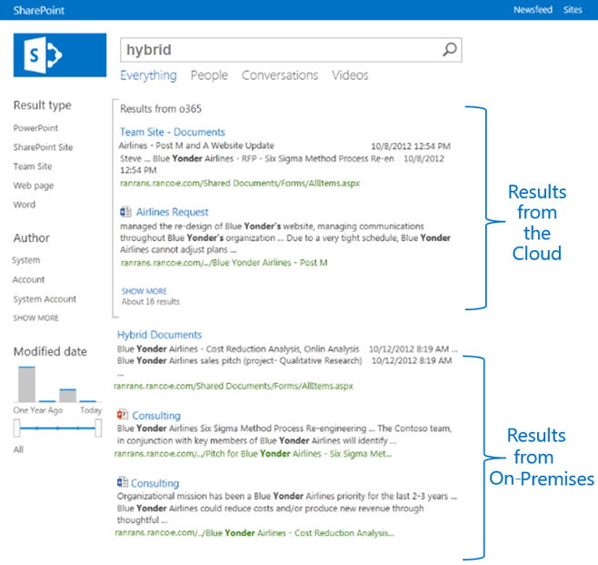
Task: Expand authors with SHOW MORE
Action: 35,318
